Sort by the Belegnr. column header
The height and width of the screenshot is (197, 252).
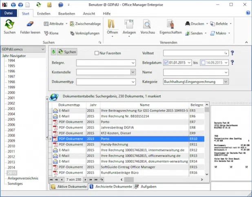pyautogui.click(x=197, y=105)
